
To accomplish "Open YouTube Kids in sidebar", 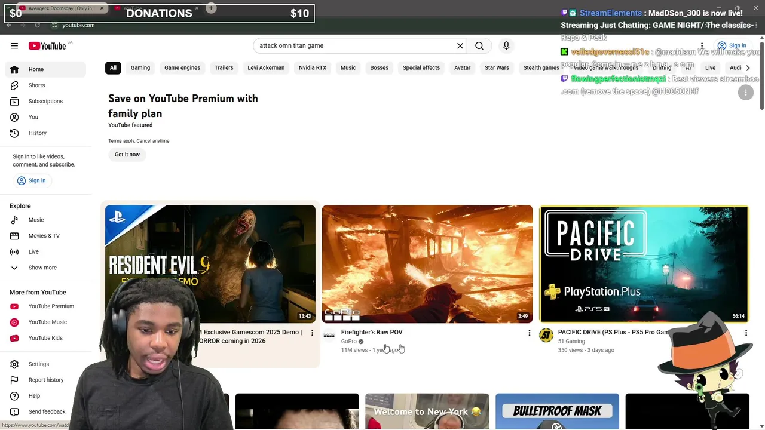I will tap(45, 338).
